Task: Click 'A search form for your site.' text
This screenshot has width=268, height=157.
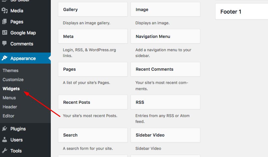Action: 88,149
